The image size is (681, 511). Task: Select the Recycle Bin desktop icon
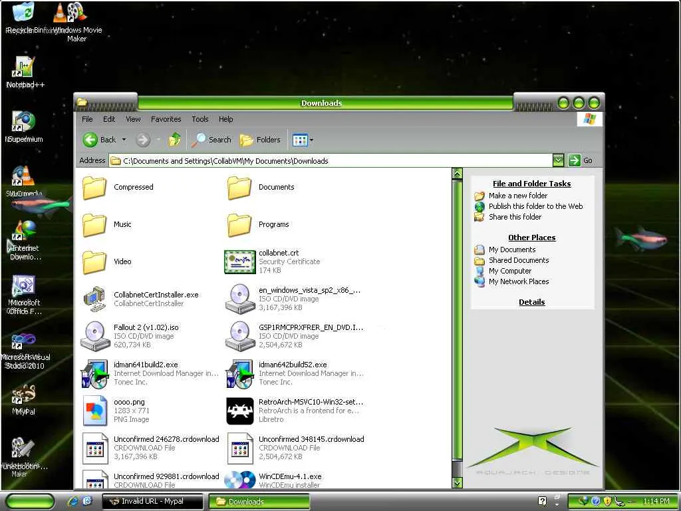tap(24, 18)
